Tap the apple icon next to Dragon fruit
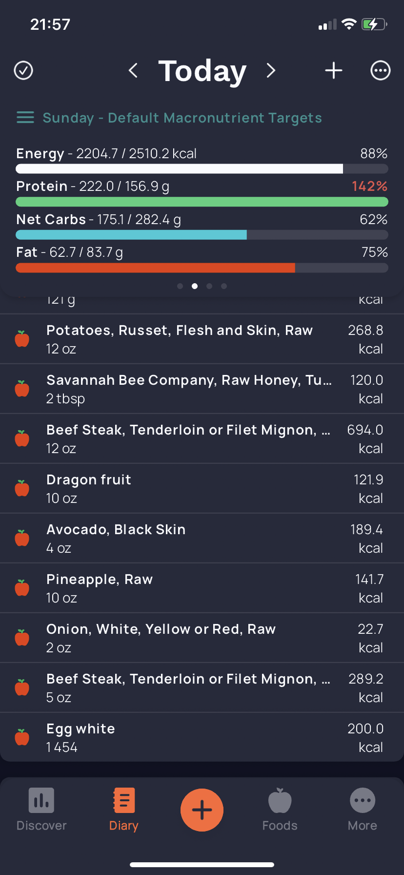This screenshot has height=875, width=404. click(x=22, y=488)
